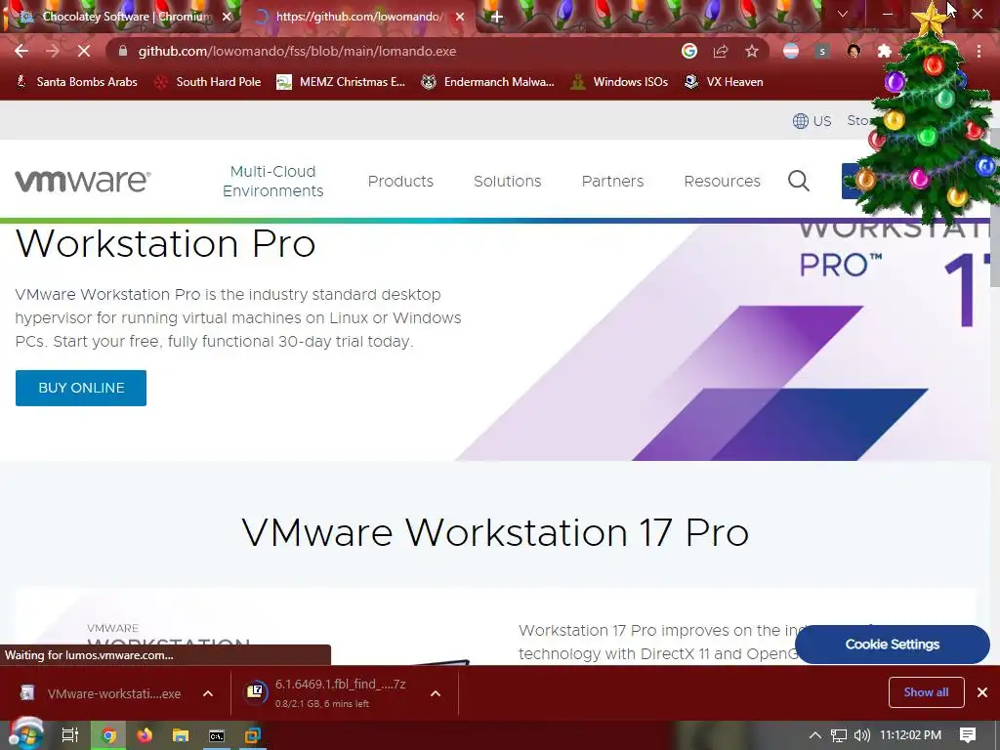Click the share page icon in address bar
The image size is (1000, 750).
721,51
